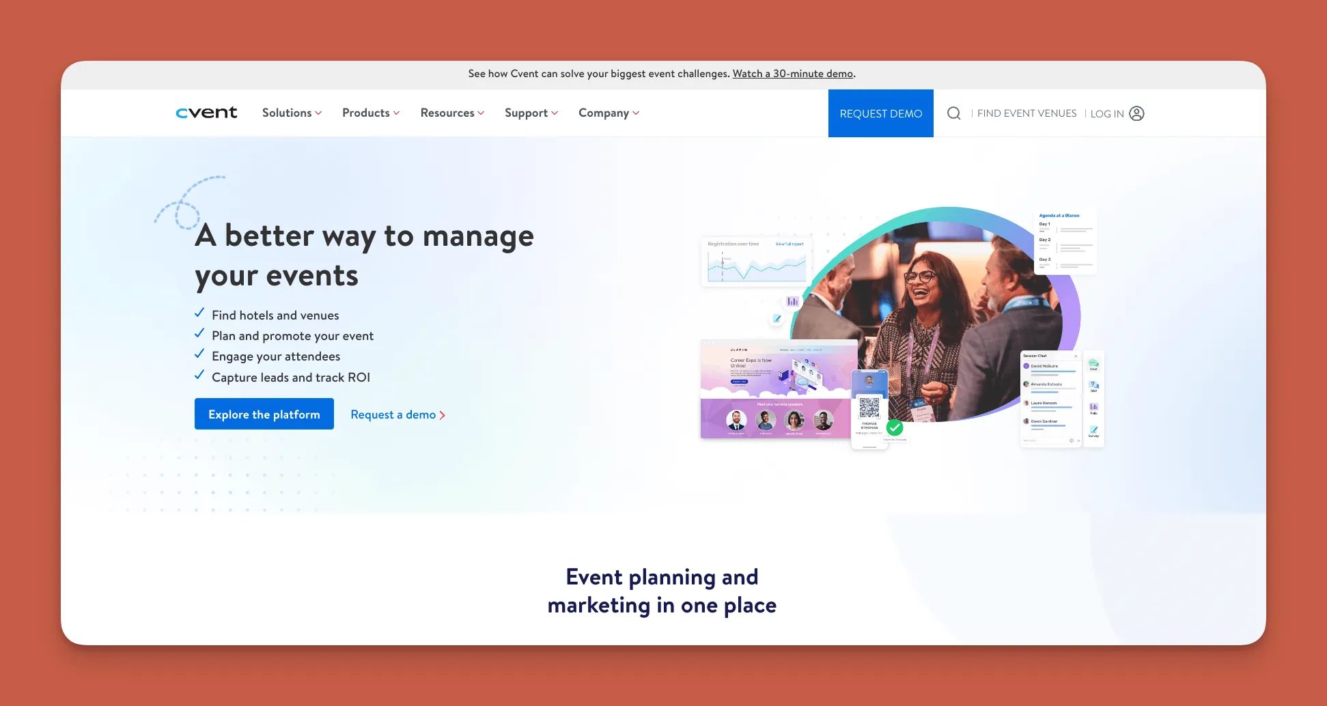Click the dashed marker on the Registration over time chart
This screenshot has height=706, width=1327.
723,263
